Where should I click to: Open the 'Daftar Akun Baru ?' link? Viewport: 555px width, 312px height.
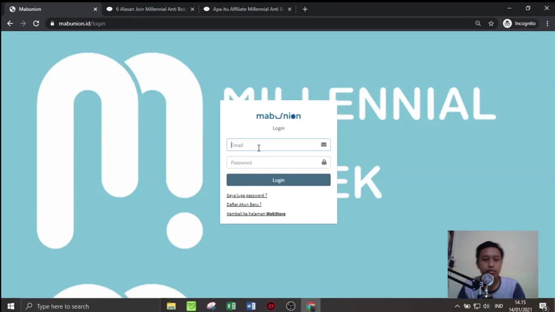[x=244, y=205]
